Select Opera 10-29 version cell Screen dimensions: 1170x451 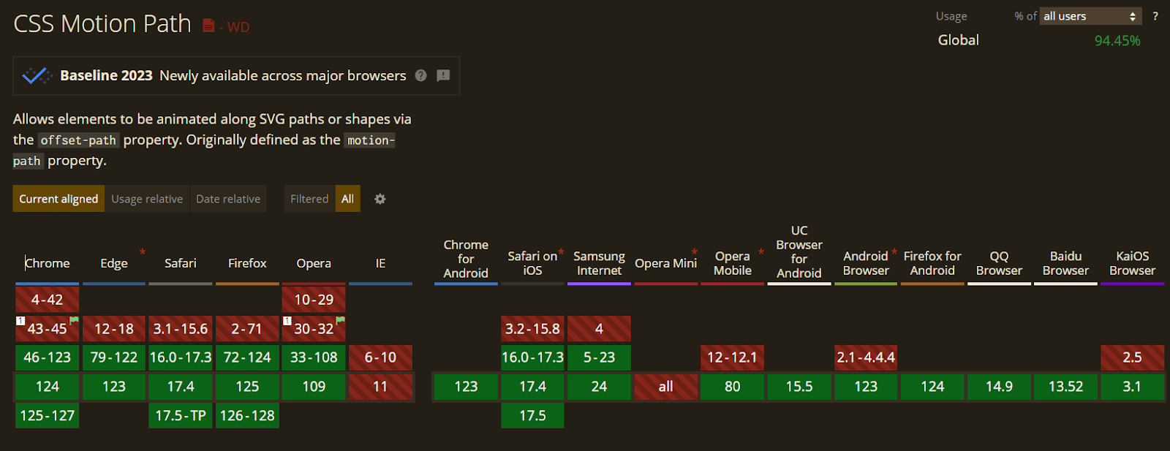coord(314,300)
